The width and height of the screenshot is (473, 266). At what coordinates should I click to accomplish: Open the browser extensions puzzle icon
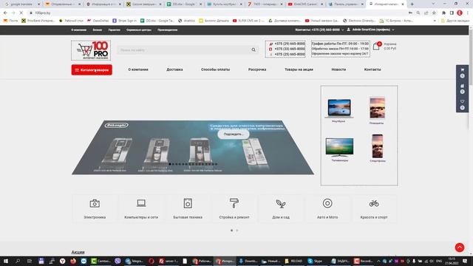click(x=443, y=13)
